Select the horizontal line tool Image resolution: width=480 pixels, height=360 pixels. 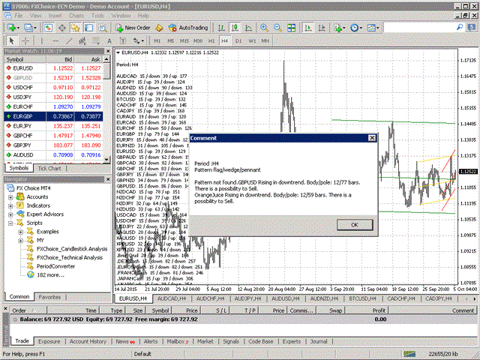55,40
